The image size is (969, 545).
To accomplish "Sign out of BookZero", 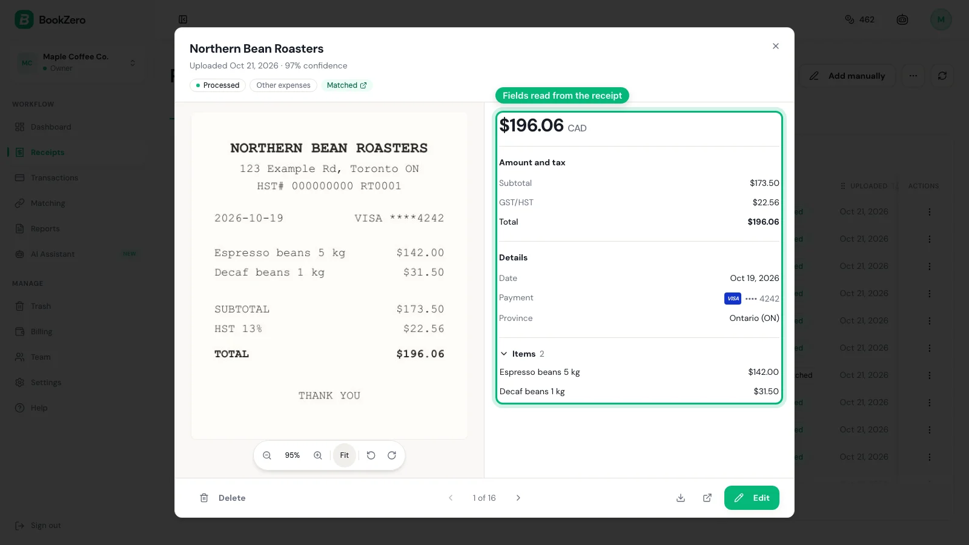I will tap(38, 526).
